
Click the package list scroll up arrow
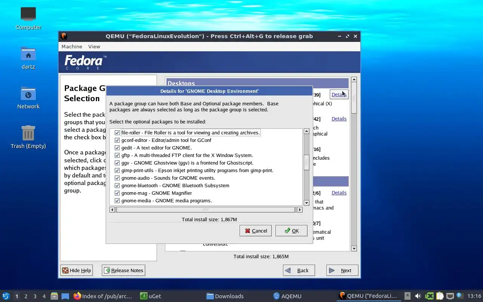[306, 131]
